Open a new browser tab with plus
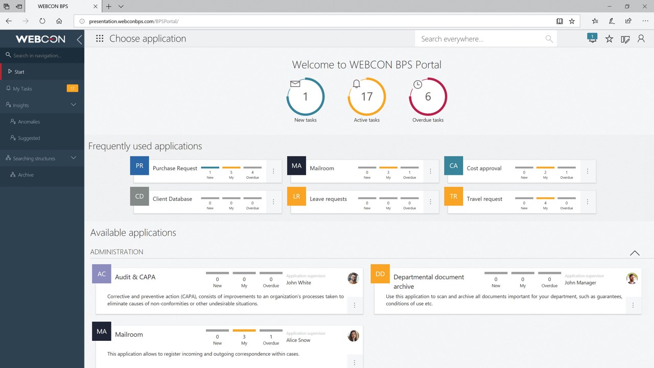 [x=108, y=7]
